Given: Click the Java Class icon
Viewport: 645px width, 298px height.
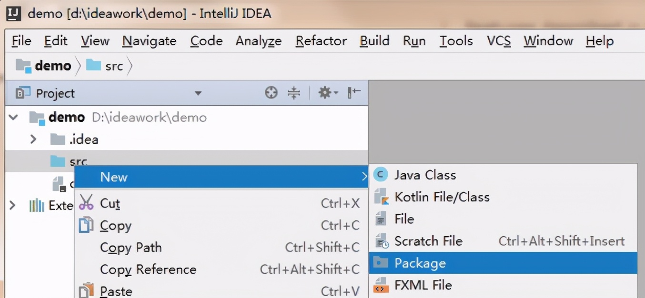Looking at the screenshot, I should (380, 175).
